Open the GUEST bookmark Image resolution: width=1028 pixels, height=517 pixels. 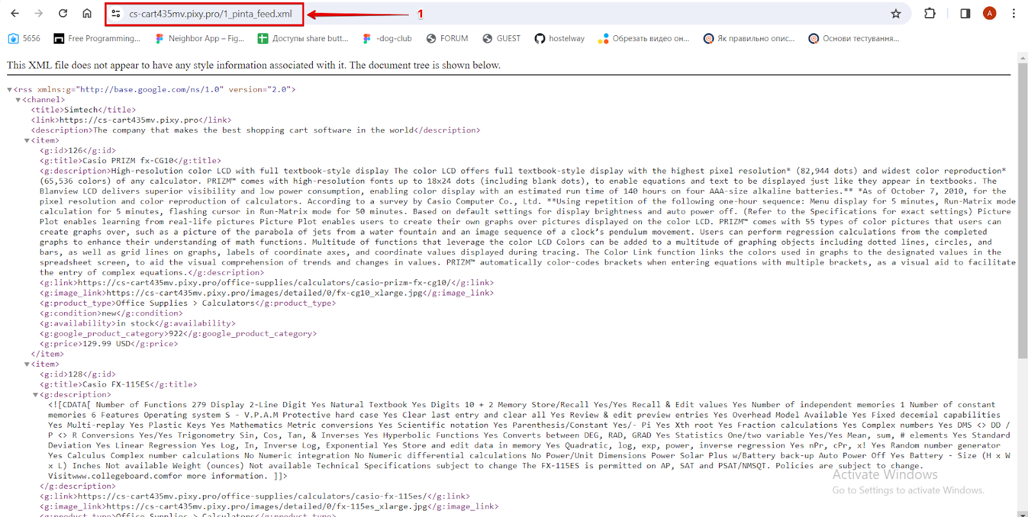click(x=501, y=39)
